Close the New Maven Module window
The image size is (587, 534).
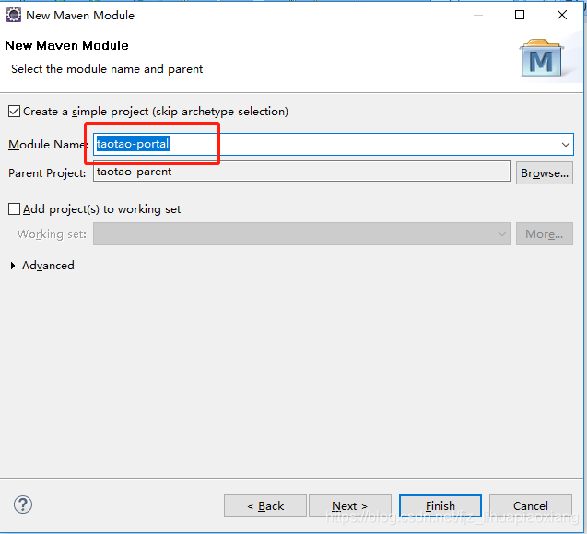pos(562,15)
